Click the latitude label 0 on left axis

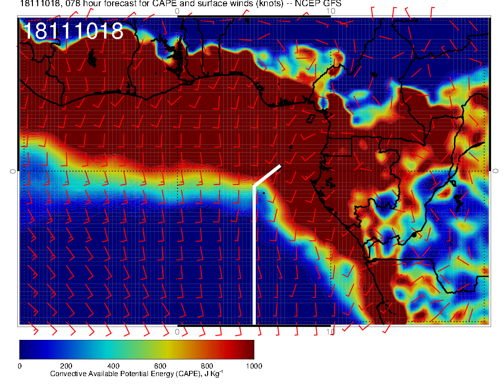click(x=13, y=171)
